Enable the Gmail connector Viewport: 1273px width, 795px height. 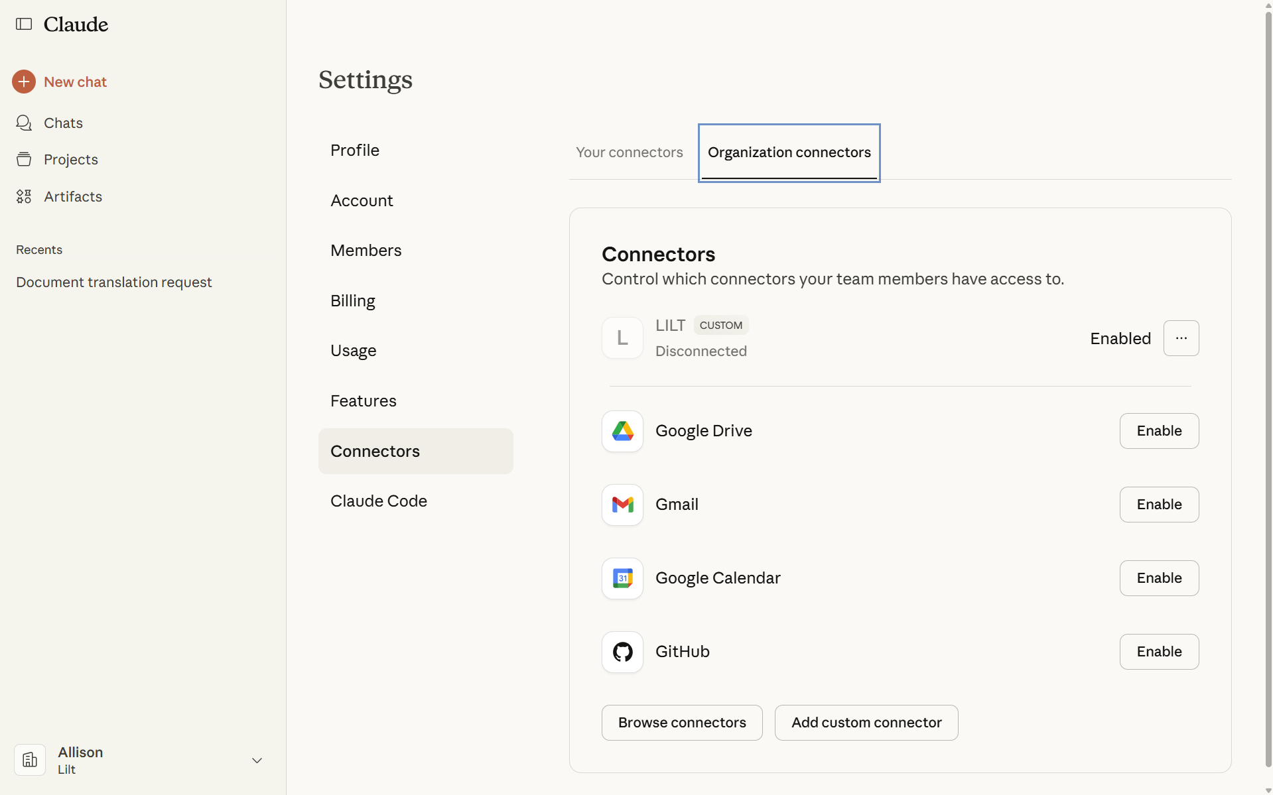1159,505
